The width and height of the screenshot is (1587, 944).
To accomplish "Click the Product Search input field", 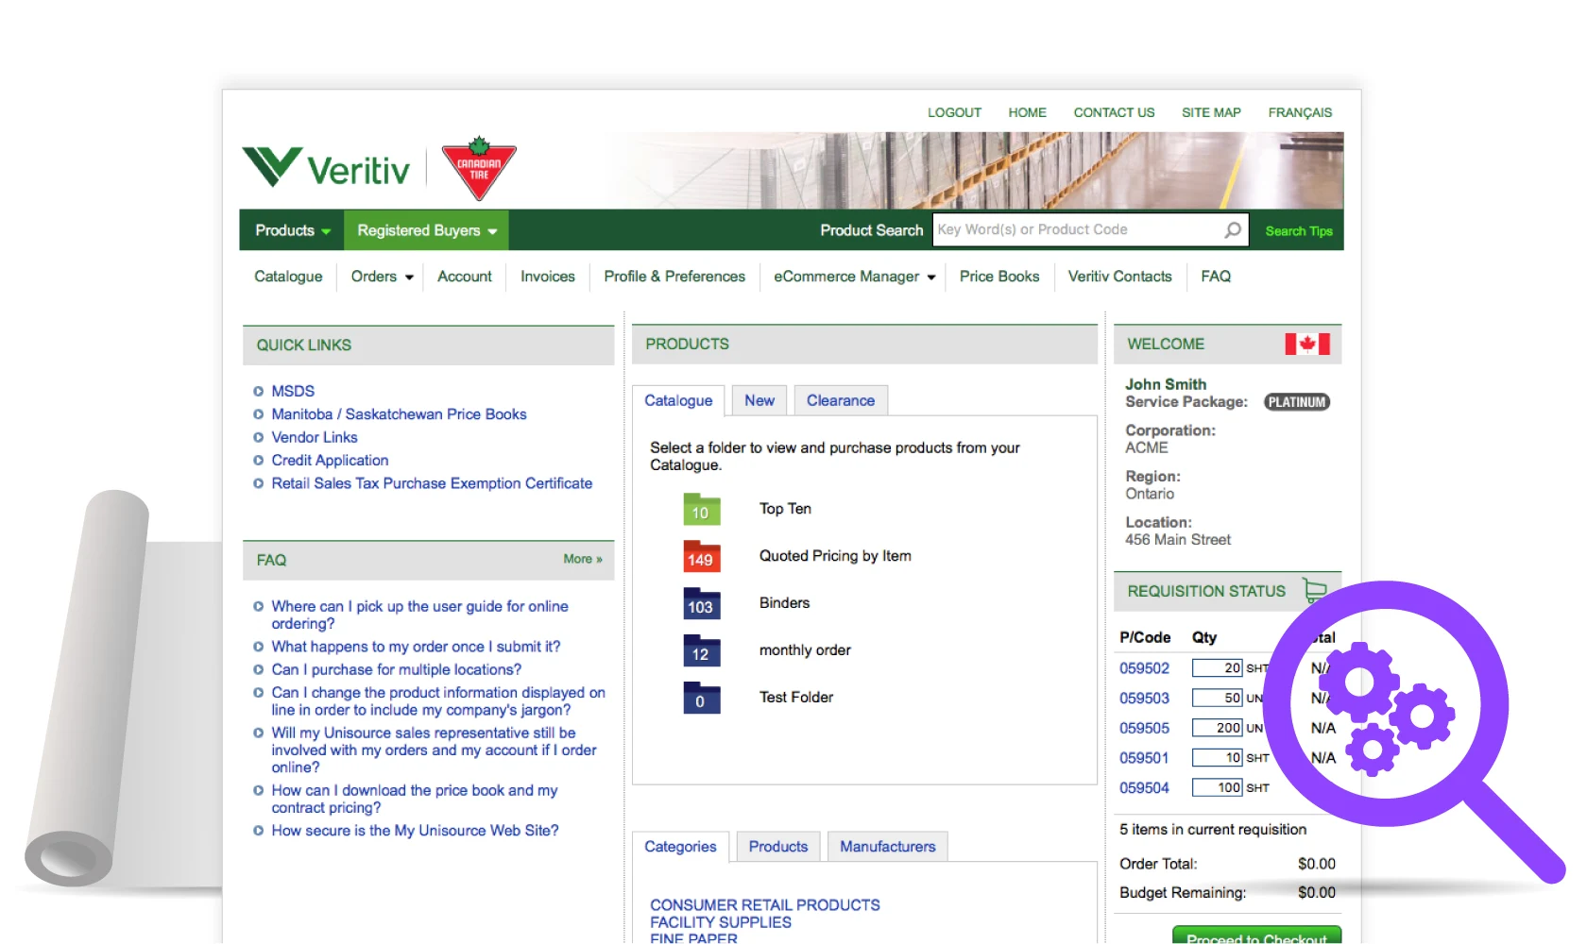I will click(1058, 229).
